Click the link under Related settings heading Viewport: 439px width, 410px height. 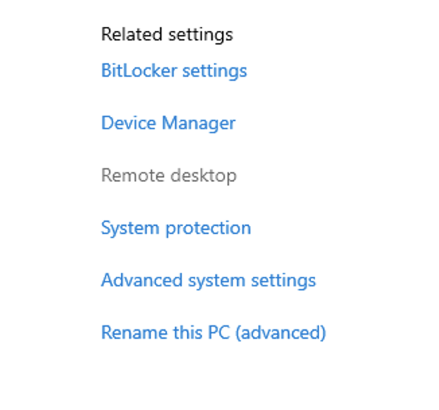click(x=174, y=71)
